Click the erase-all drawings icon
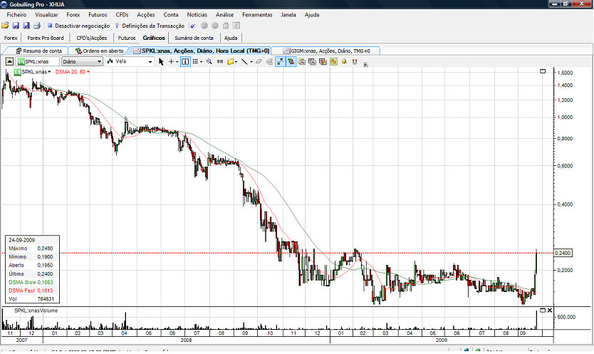The width and height of the screenshot is (594, 354). (x=270, y=62)
